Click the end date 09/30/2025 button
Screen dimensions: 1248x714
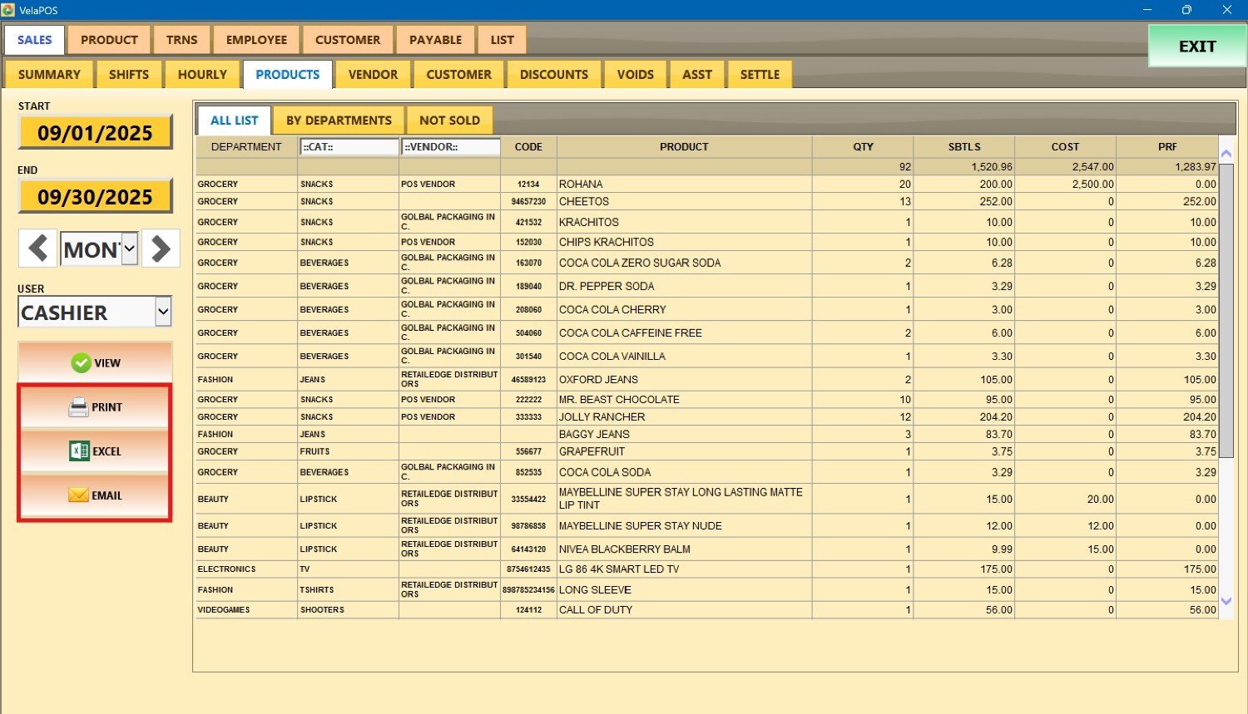click(95, 197)
